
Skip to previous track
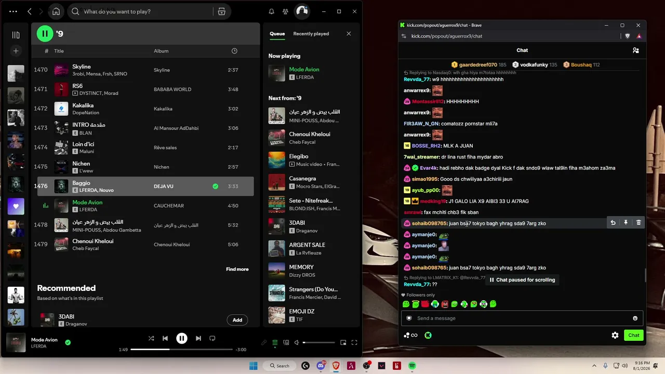165,338
